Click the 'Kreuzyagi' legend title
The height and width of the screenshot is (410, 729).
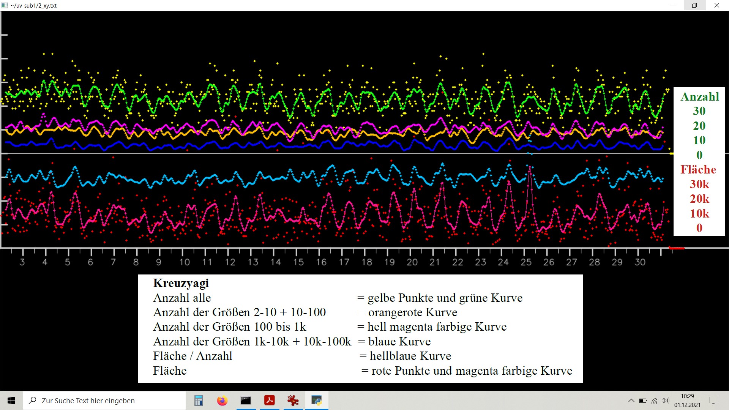pos(181,283)
